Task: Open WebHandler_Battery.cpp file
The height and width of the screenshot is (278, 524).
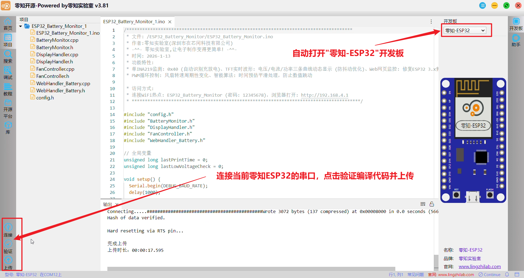Action: 60,84
